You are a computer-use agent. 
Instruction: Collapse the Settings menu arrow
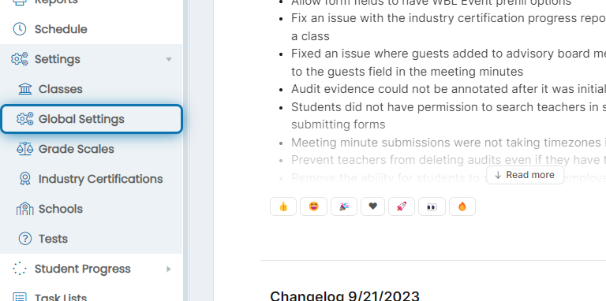point(169,59)
